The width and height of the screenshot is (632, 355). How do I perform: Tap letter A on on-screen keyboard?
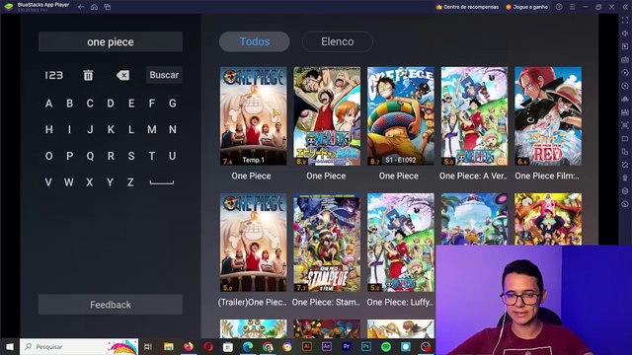pyautogui.click(x=48, y=104)
